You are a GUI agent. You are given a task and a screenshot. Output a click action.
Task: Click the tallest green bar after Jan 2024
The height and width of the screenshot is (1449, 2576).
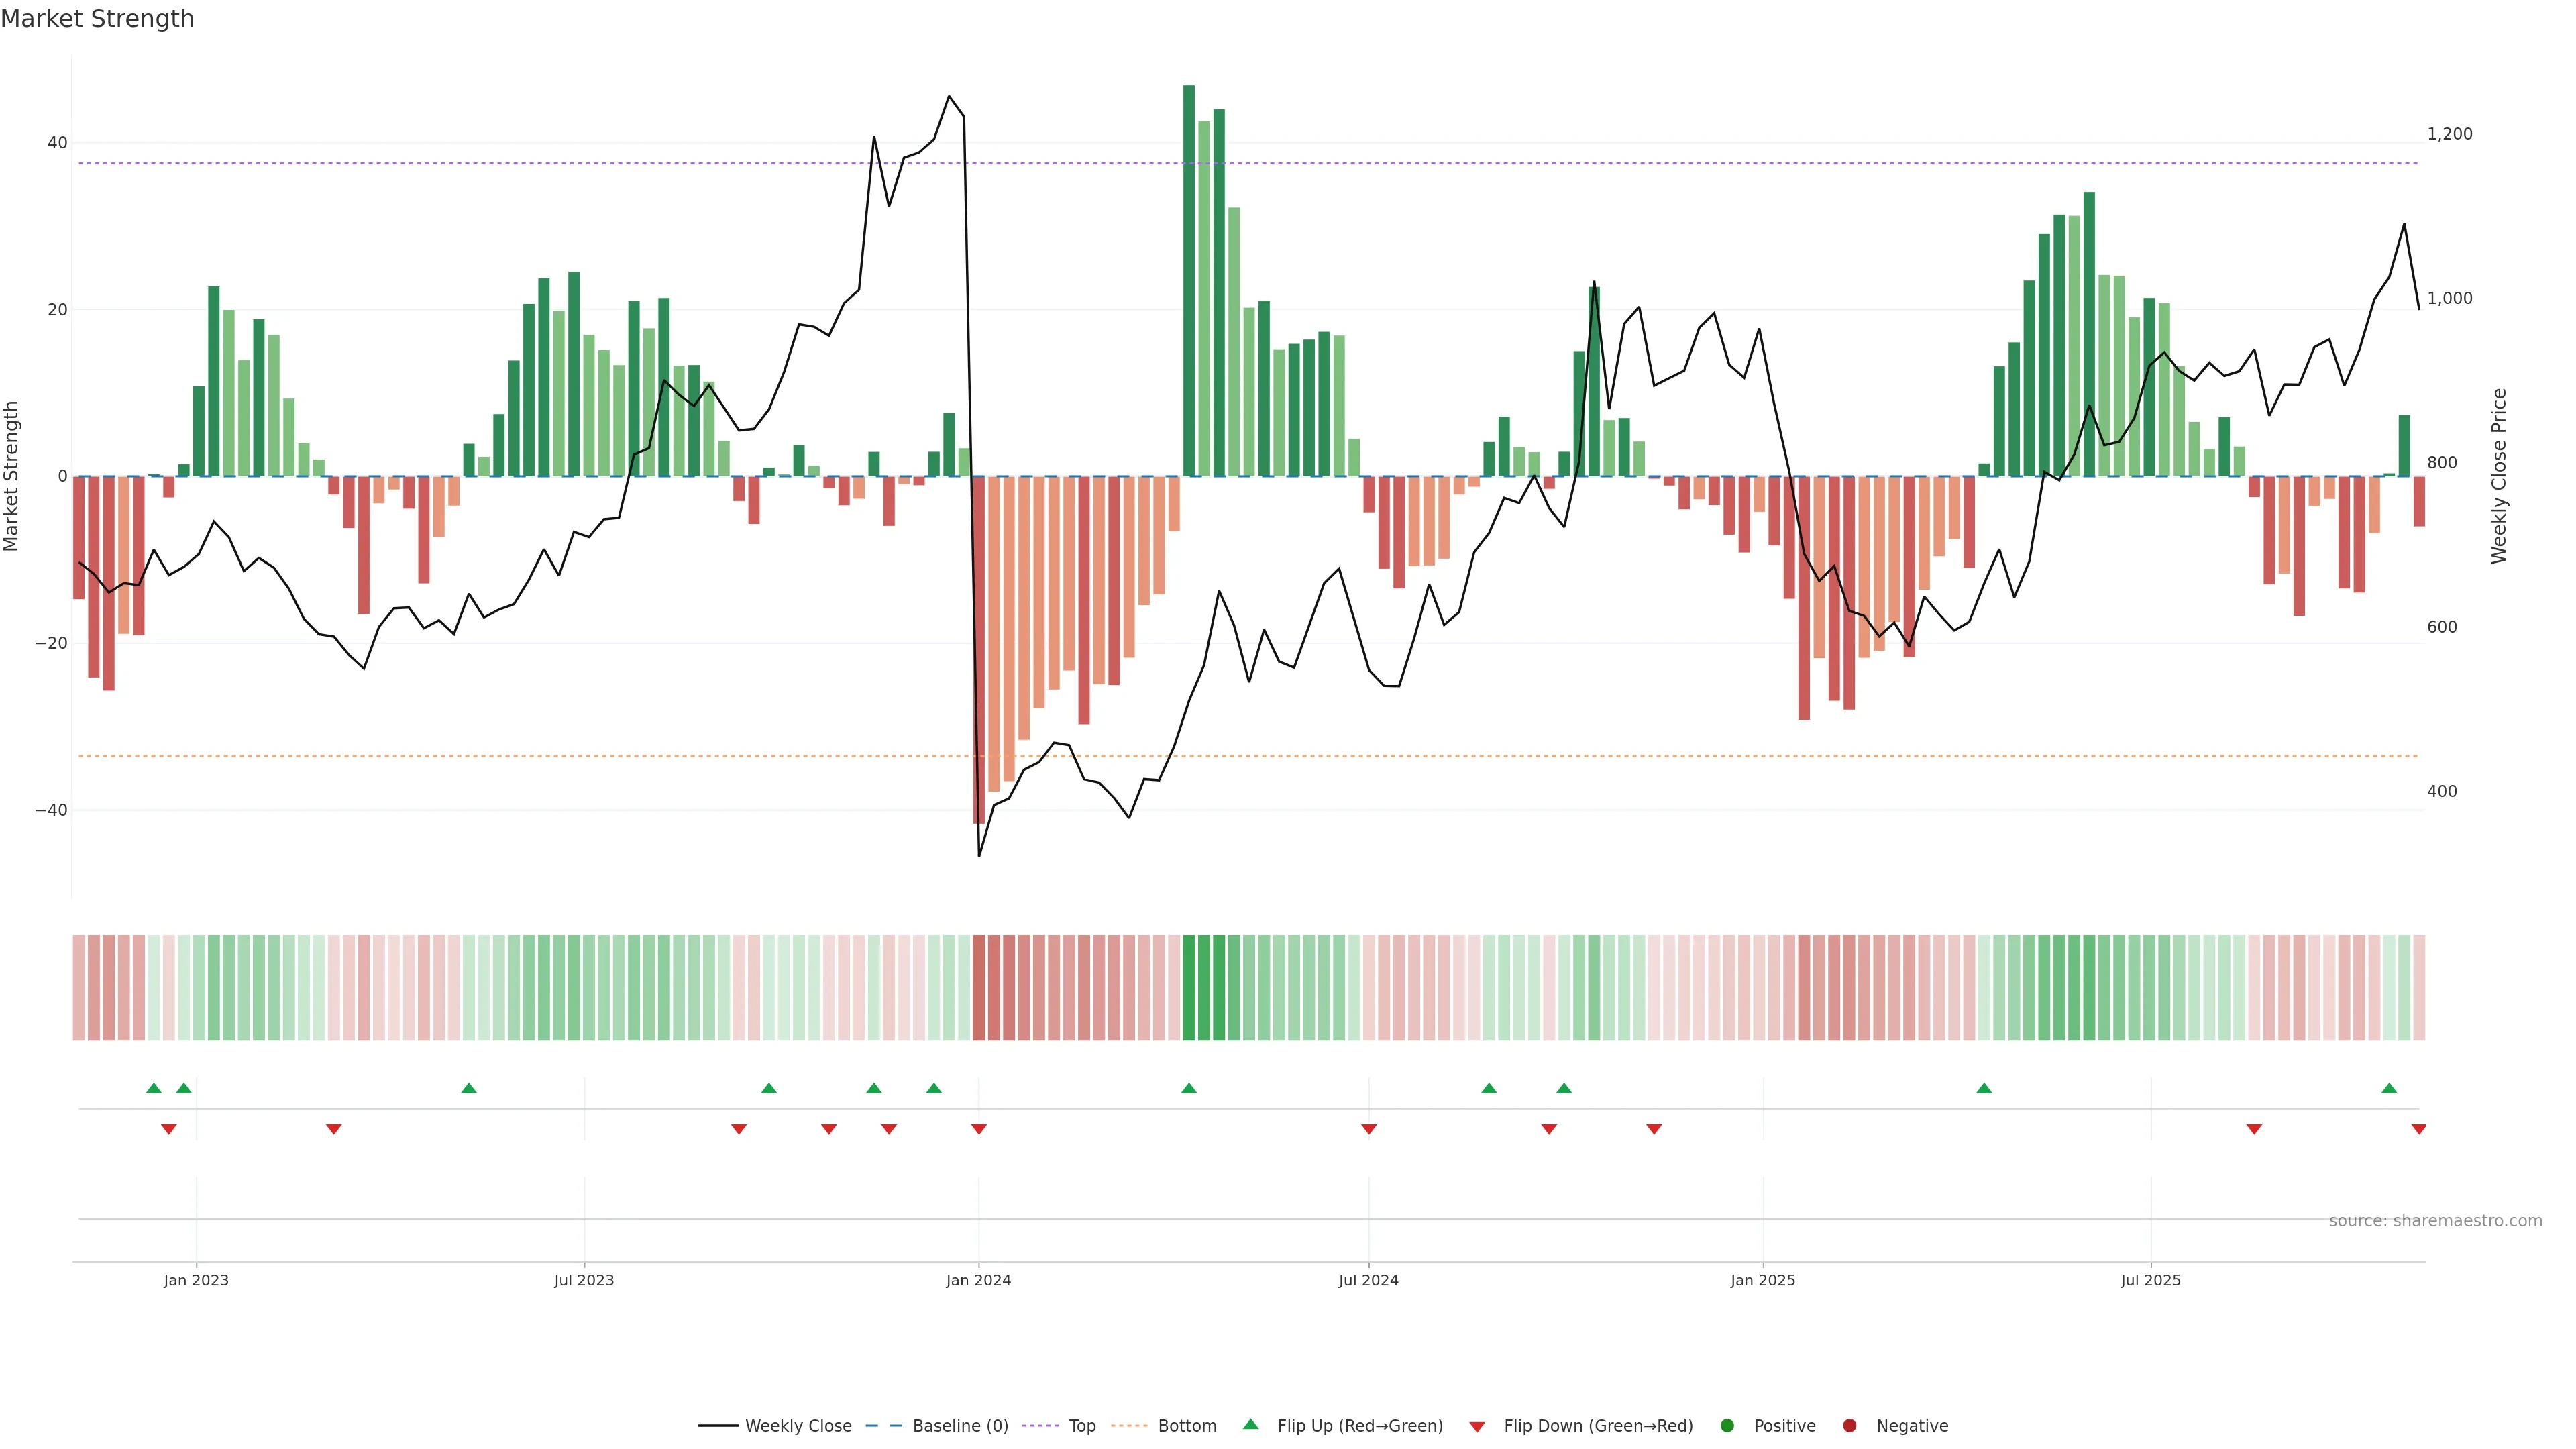point(1189,280)
